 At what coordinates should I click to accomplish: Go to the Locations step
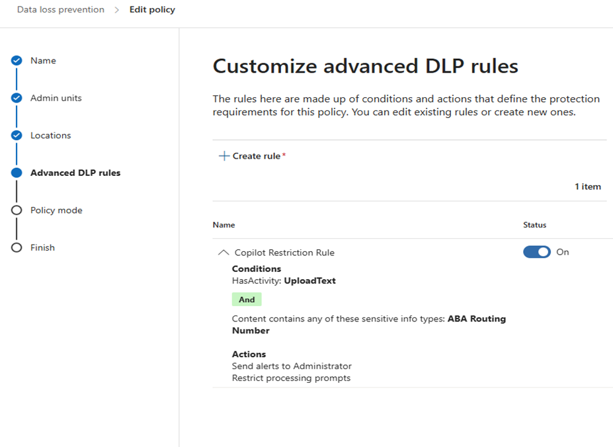point(51,136)
